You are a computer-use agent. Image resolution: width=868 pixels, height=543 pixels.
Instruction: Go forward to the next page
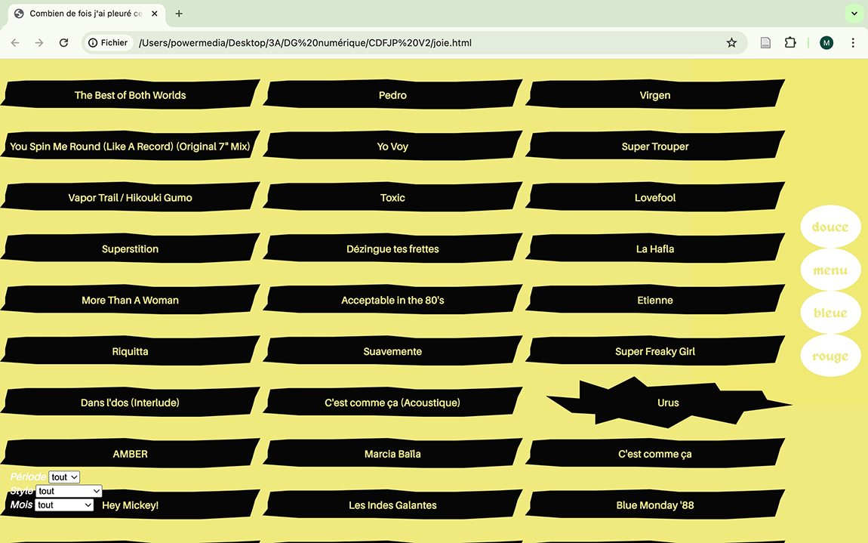39,42
